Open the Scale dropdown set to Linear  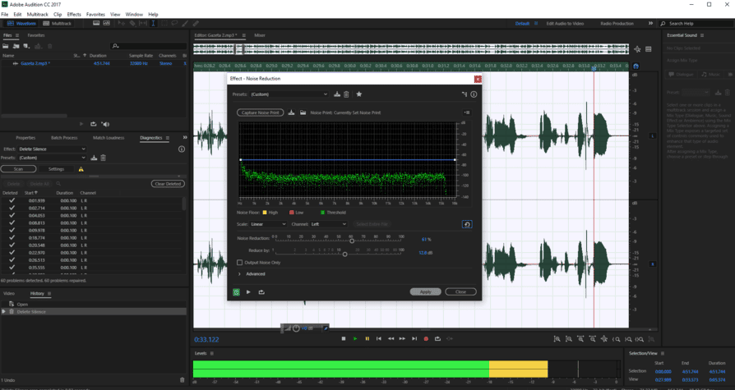click(268, 224)
